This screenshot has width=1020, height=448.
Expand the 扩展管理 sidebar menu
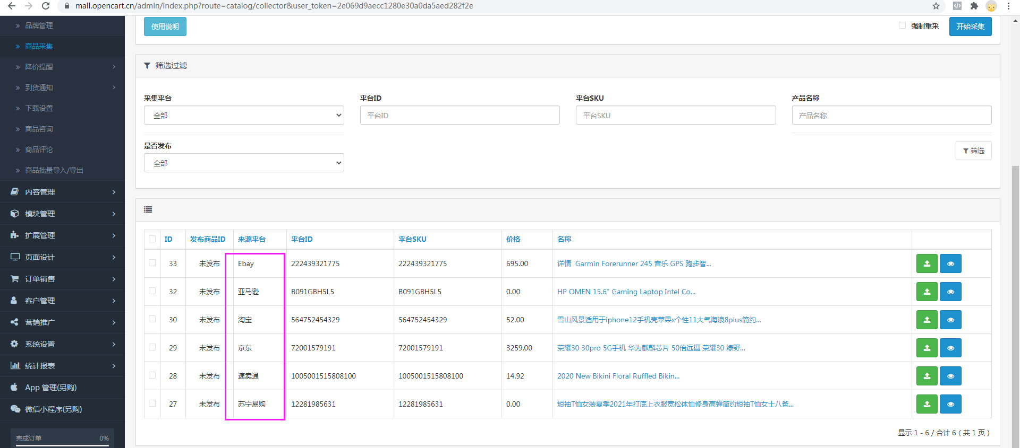point(62,235)
